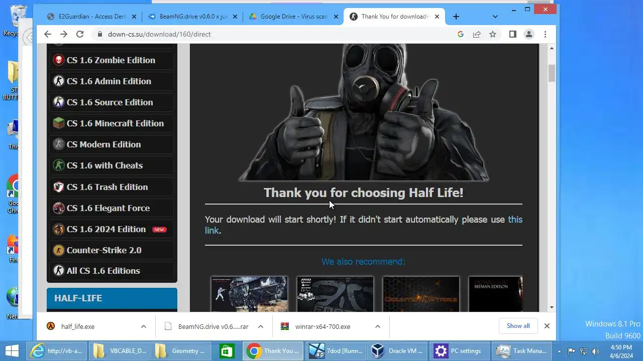
Task: Click the page scrollbar down arrow
Action: 552,307
